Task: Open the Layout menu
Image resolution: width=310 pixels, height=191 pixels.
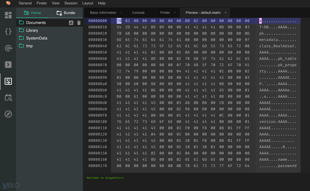Action: (88, 3)
